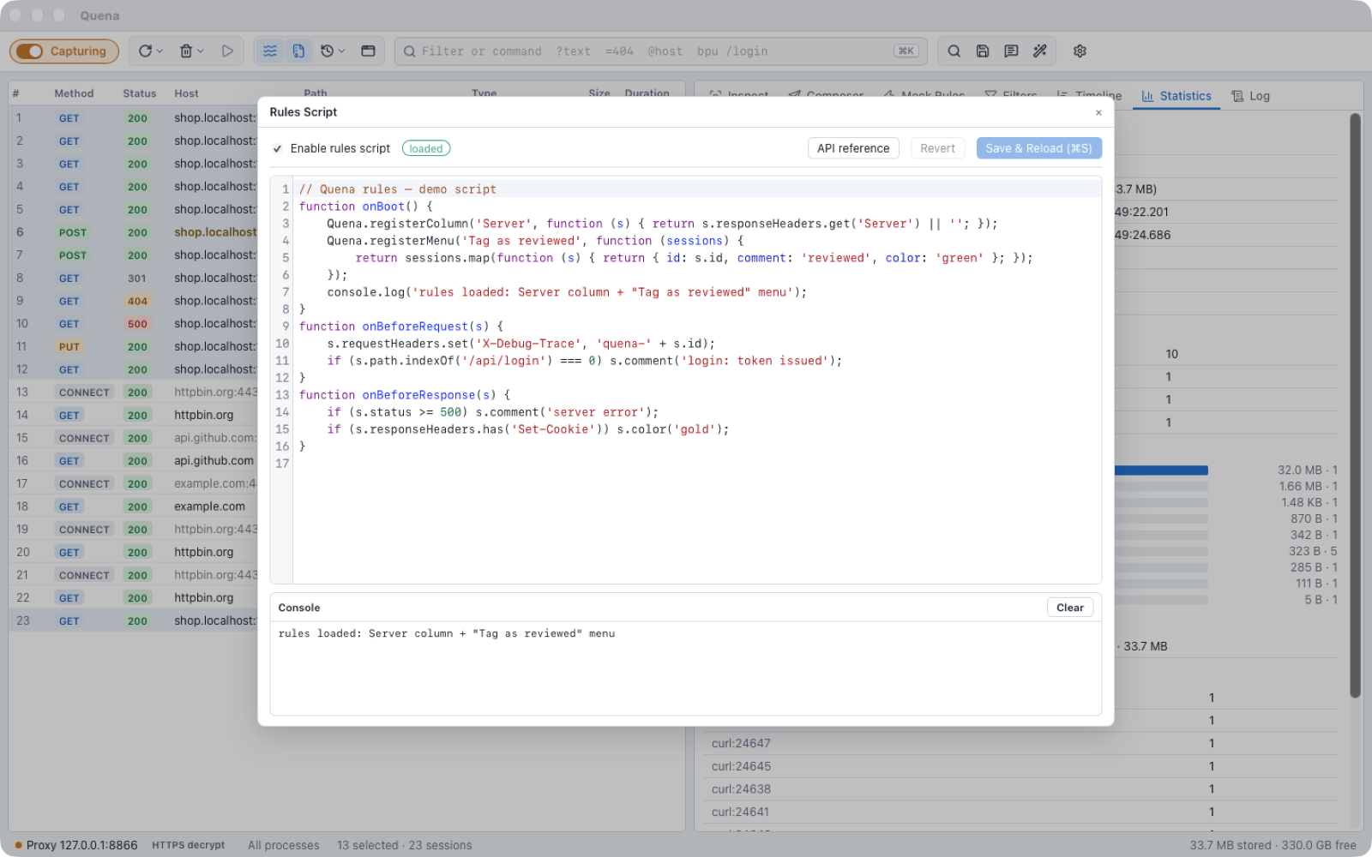Open the Timeline tab

pos(1089,96)
